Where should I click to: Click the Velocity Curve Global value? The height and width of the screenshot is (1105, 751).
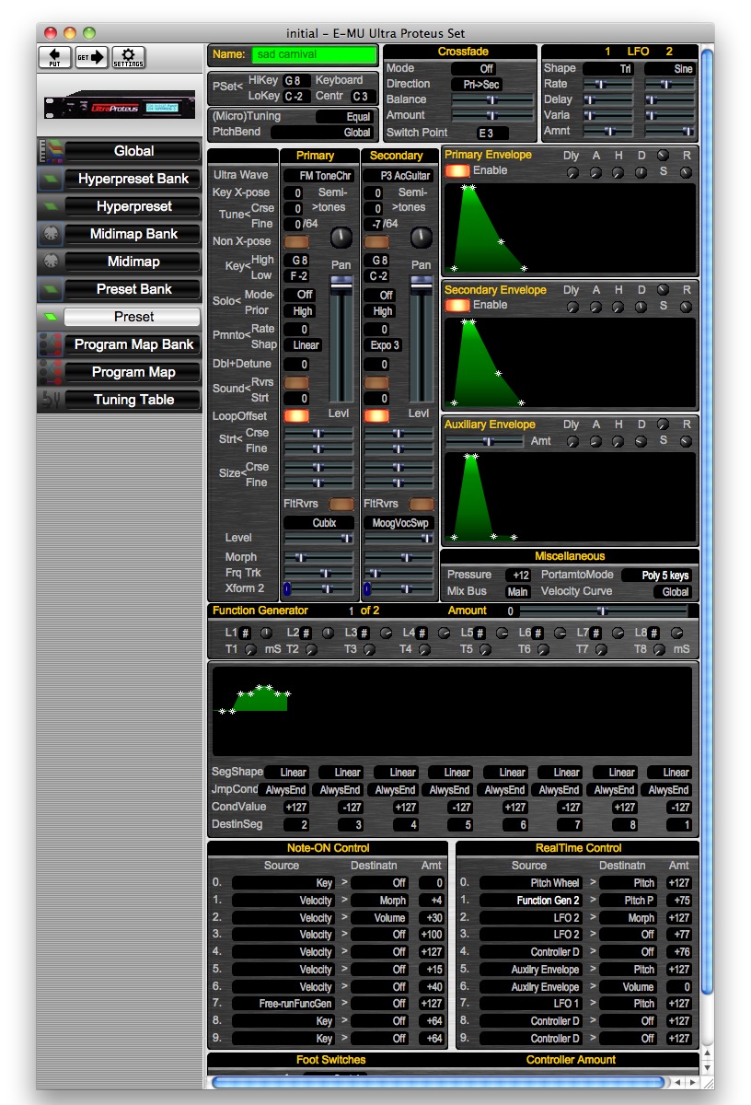point(674,592)
